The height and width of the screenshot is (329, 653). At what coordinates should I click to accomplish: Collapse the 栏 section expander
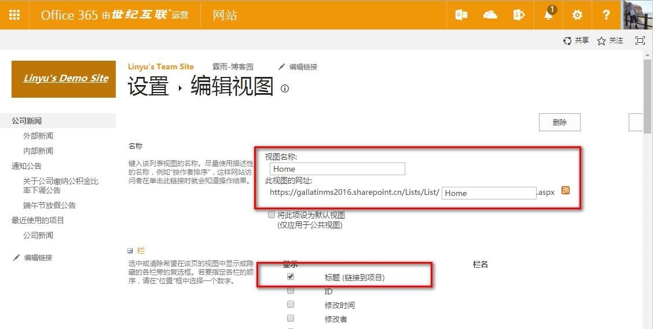[x=130, y=251]
